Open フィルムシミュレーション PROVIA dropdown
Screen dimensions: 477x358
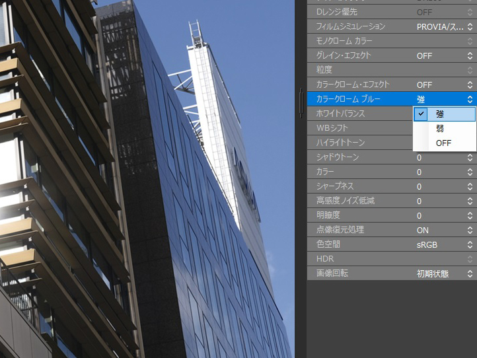pos(470,27)
